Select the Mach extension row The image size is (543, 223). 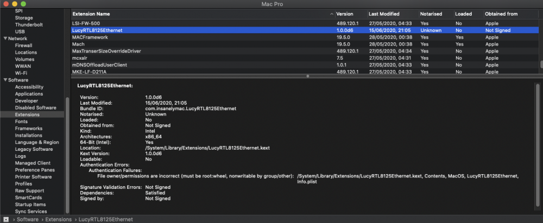305,44
